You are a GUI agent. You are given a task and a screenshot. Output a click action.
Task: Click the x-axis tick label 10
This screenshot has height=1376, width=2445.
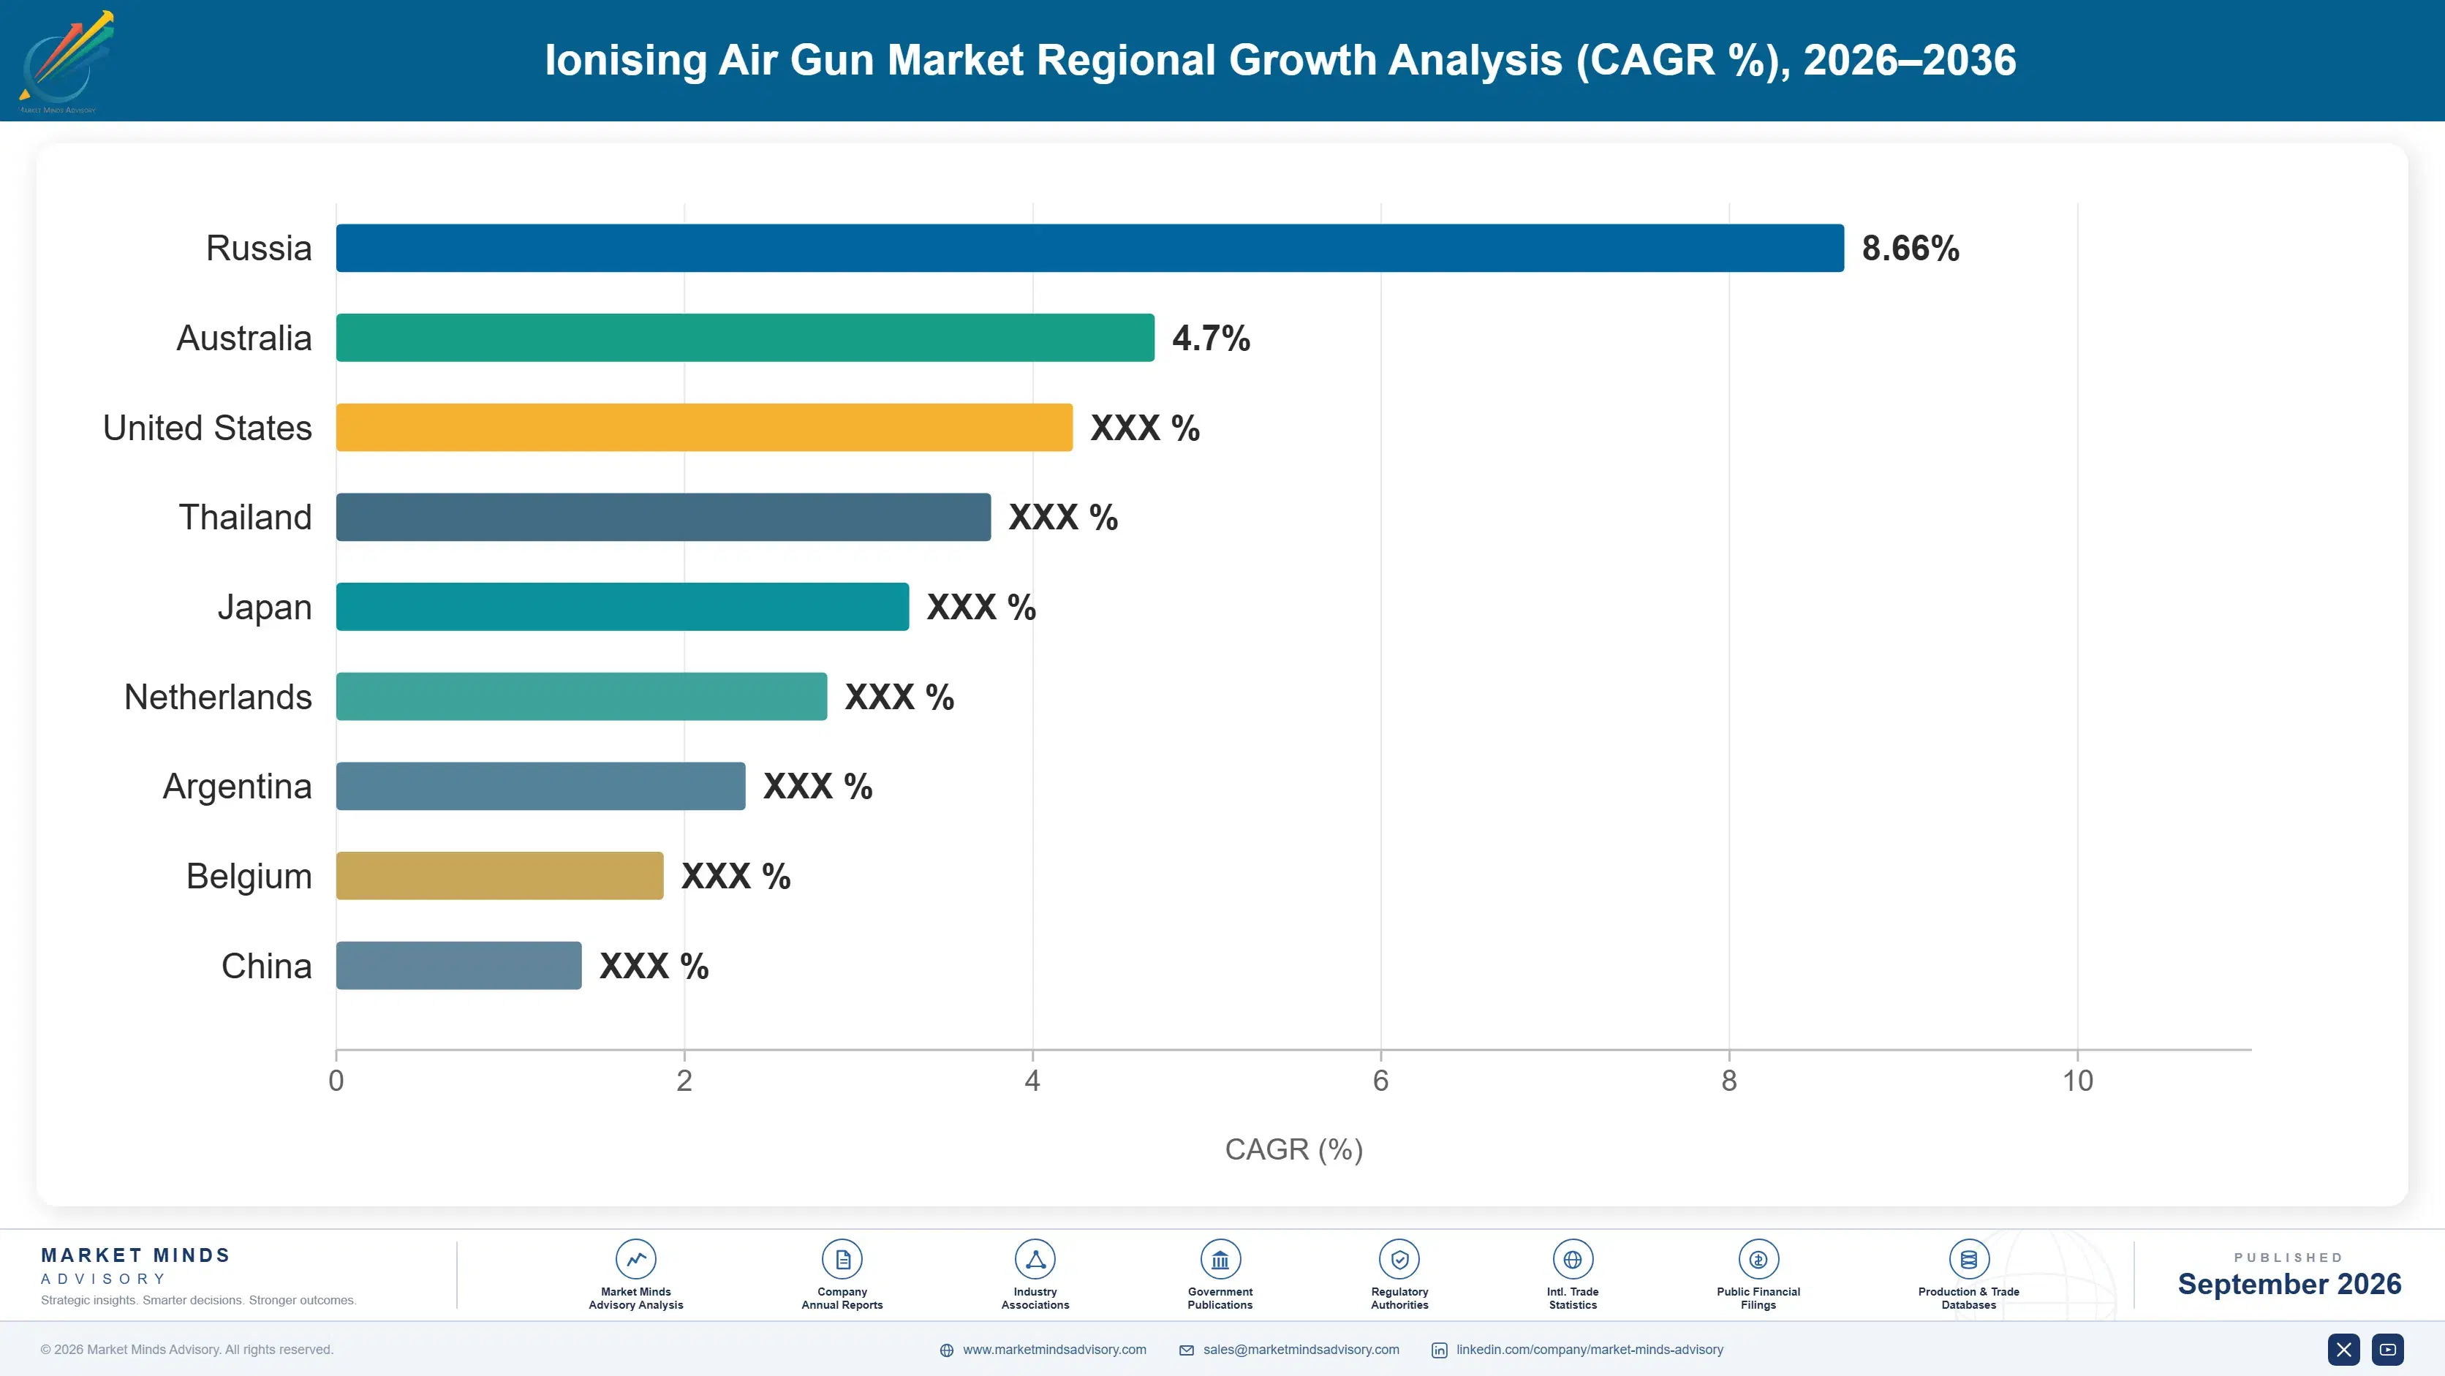2078,1081
